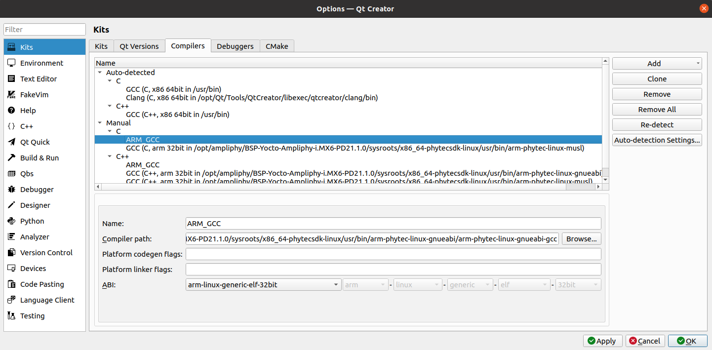
Task: Open the Language Client icon
Action: pos(11,300)
